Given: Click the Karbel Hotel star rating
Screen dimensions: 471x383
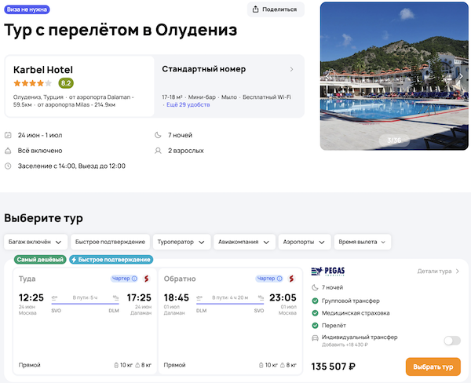Looking at the screenshot, I should tap(32, 82).
